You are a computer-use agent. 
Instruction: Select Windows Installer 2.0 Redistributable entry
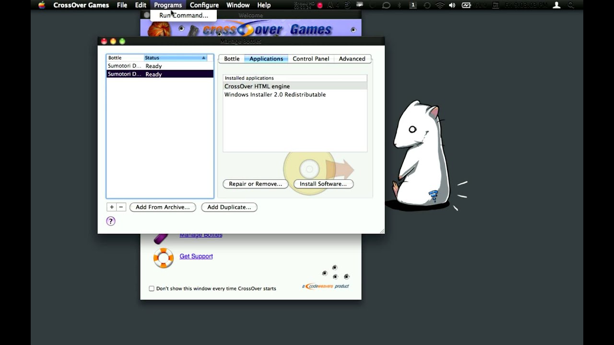click(295, 94)
